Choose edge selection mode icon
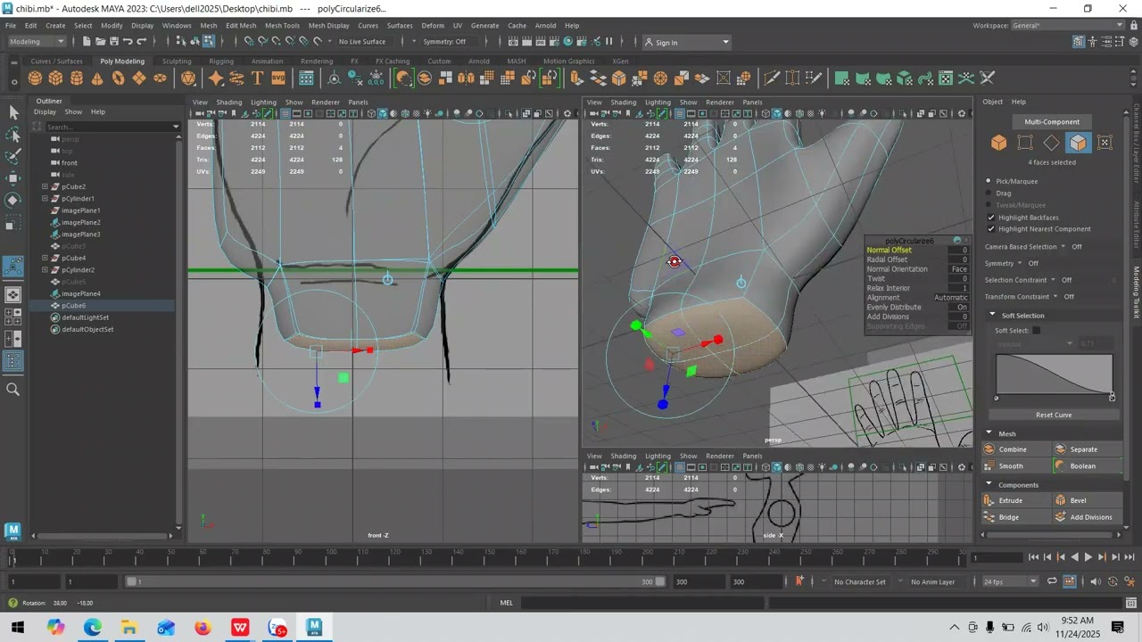This screenshot has width=1142, height=642. click(1052, 143)
